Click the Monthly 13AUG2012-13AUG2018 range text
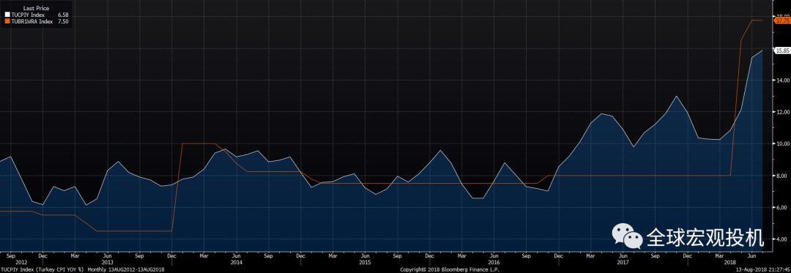This screenshot has width=791, height=273. 126,269
